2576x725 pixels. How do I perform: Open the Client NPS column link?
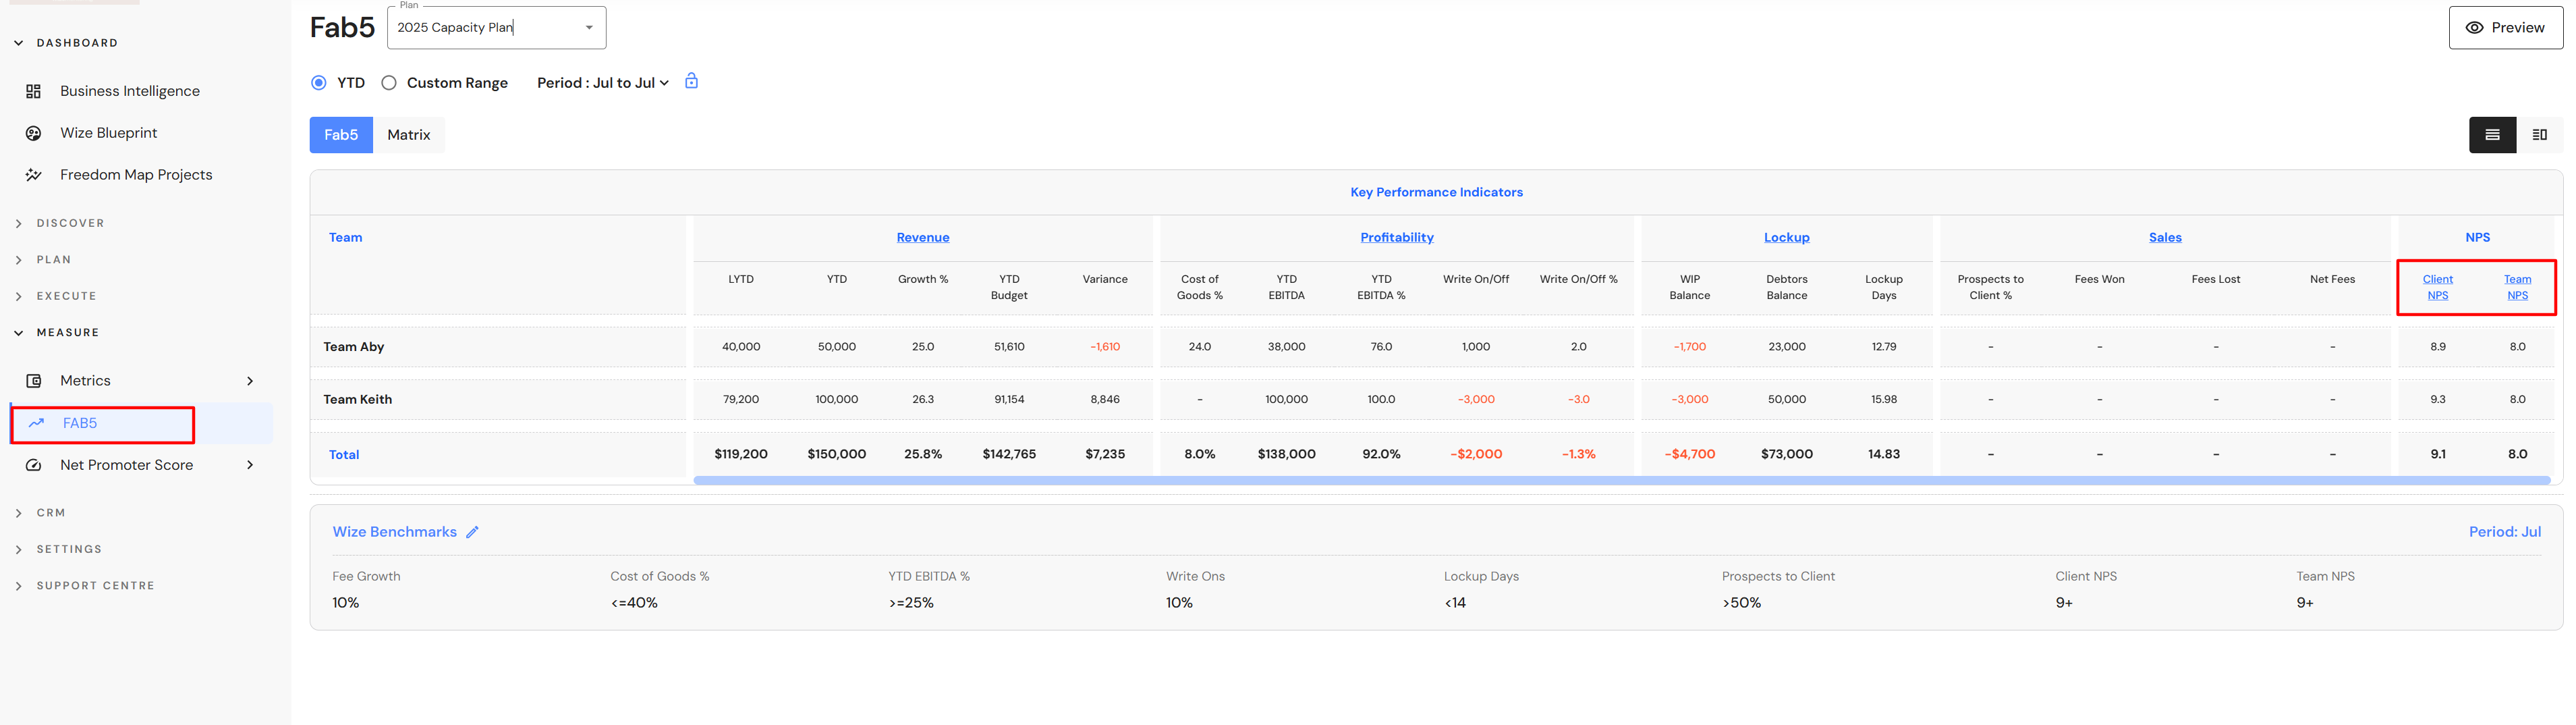coord(2437,287)
